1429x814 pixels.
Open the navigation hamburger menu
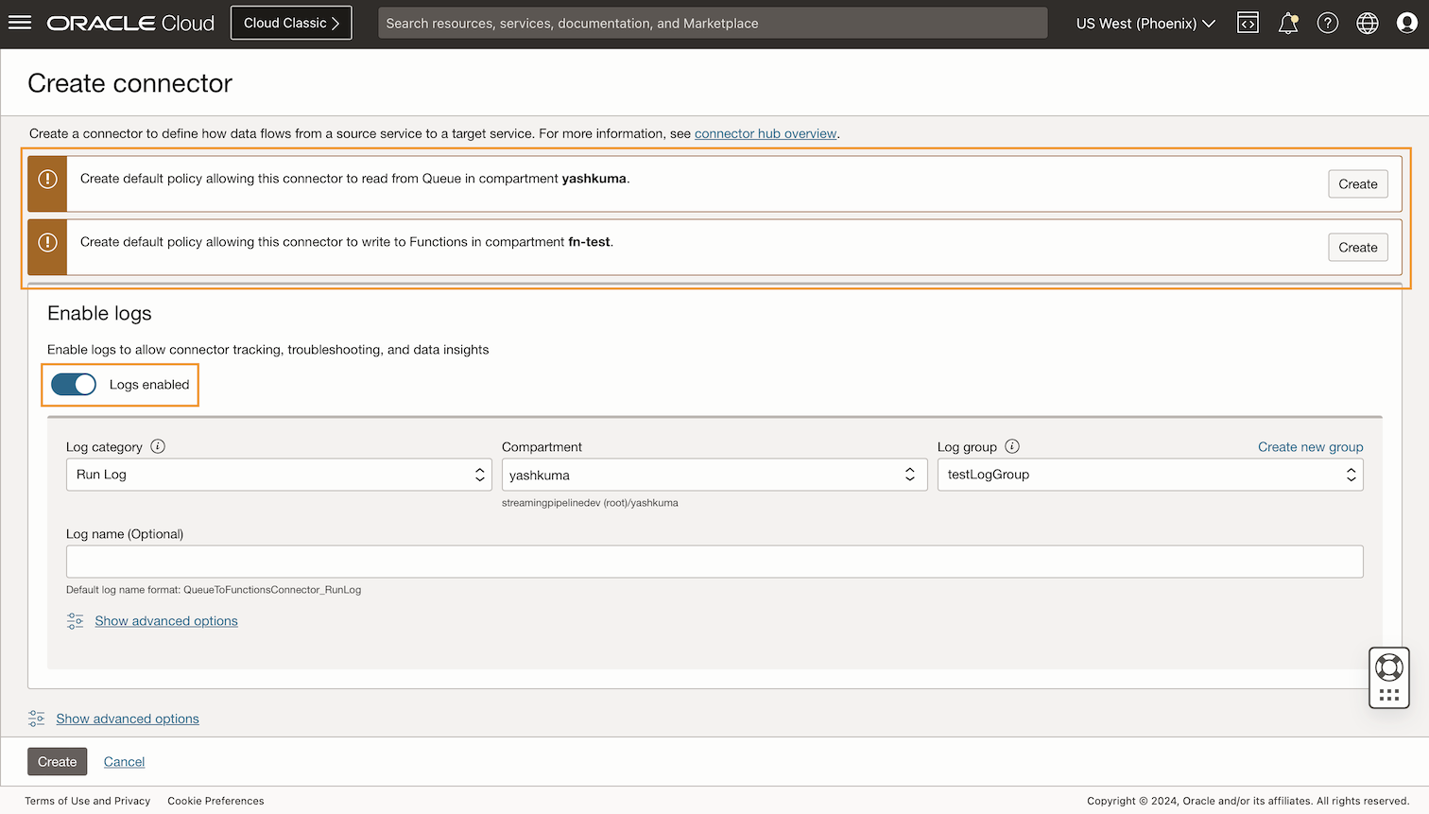click(20, 23)
